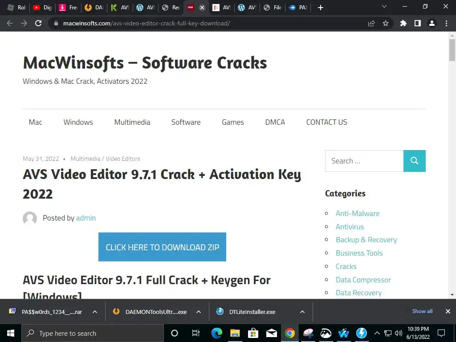
Task: Open a new browser tab
Action: pyautogui.click(x=321, y=8)
